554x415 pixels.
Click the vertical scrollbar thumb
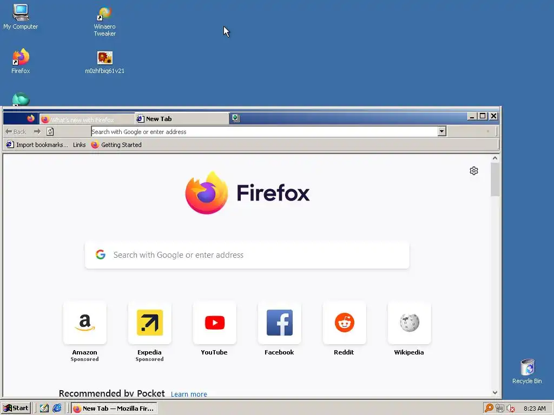[495, 179]
